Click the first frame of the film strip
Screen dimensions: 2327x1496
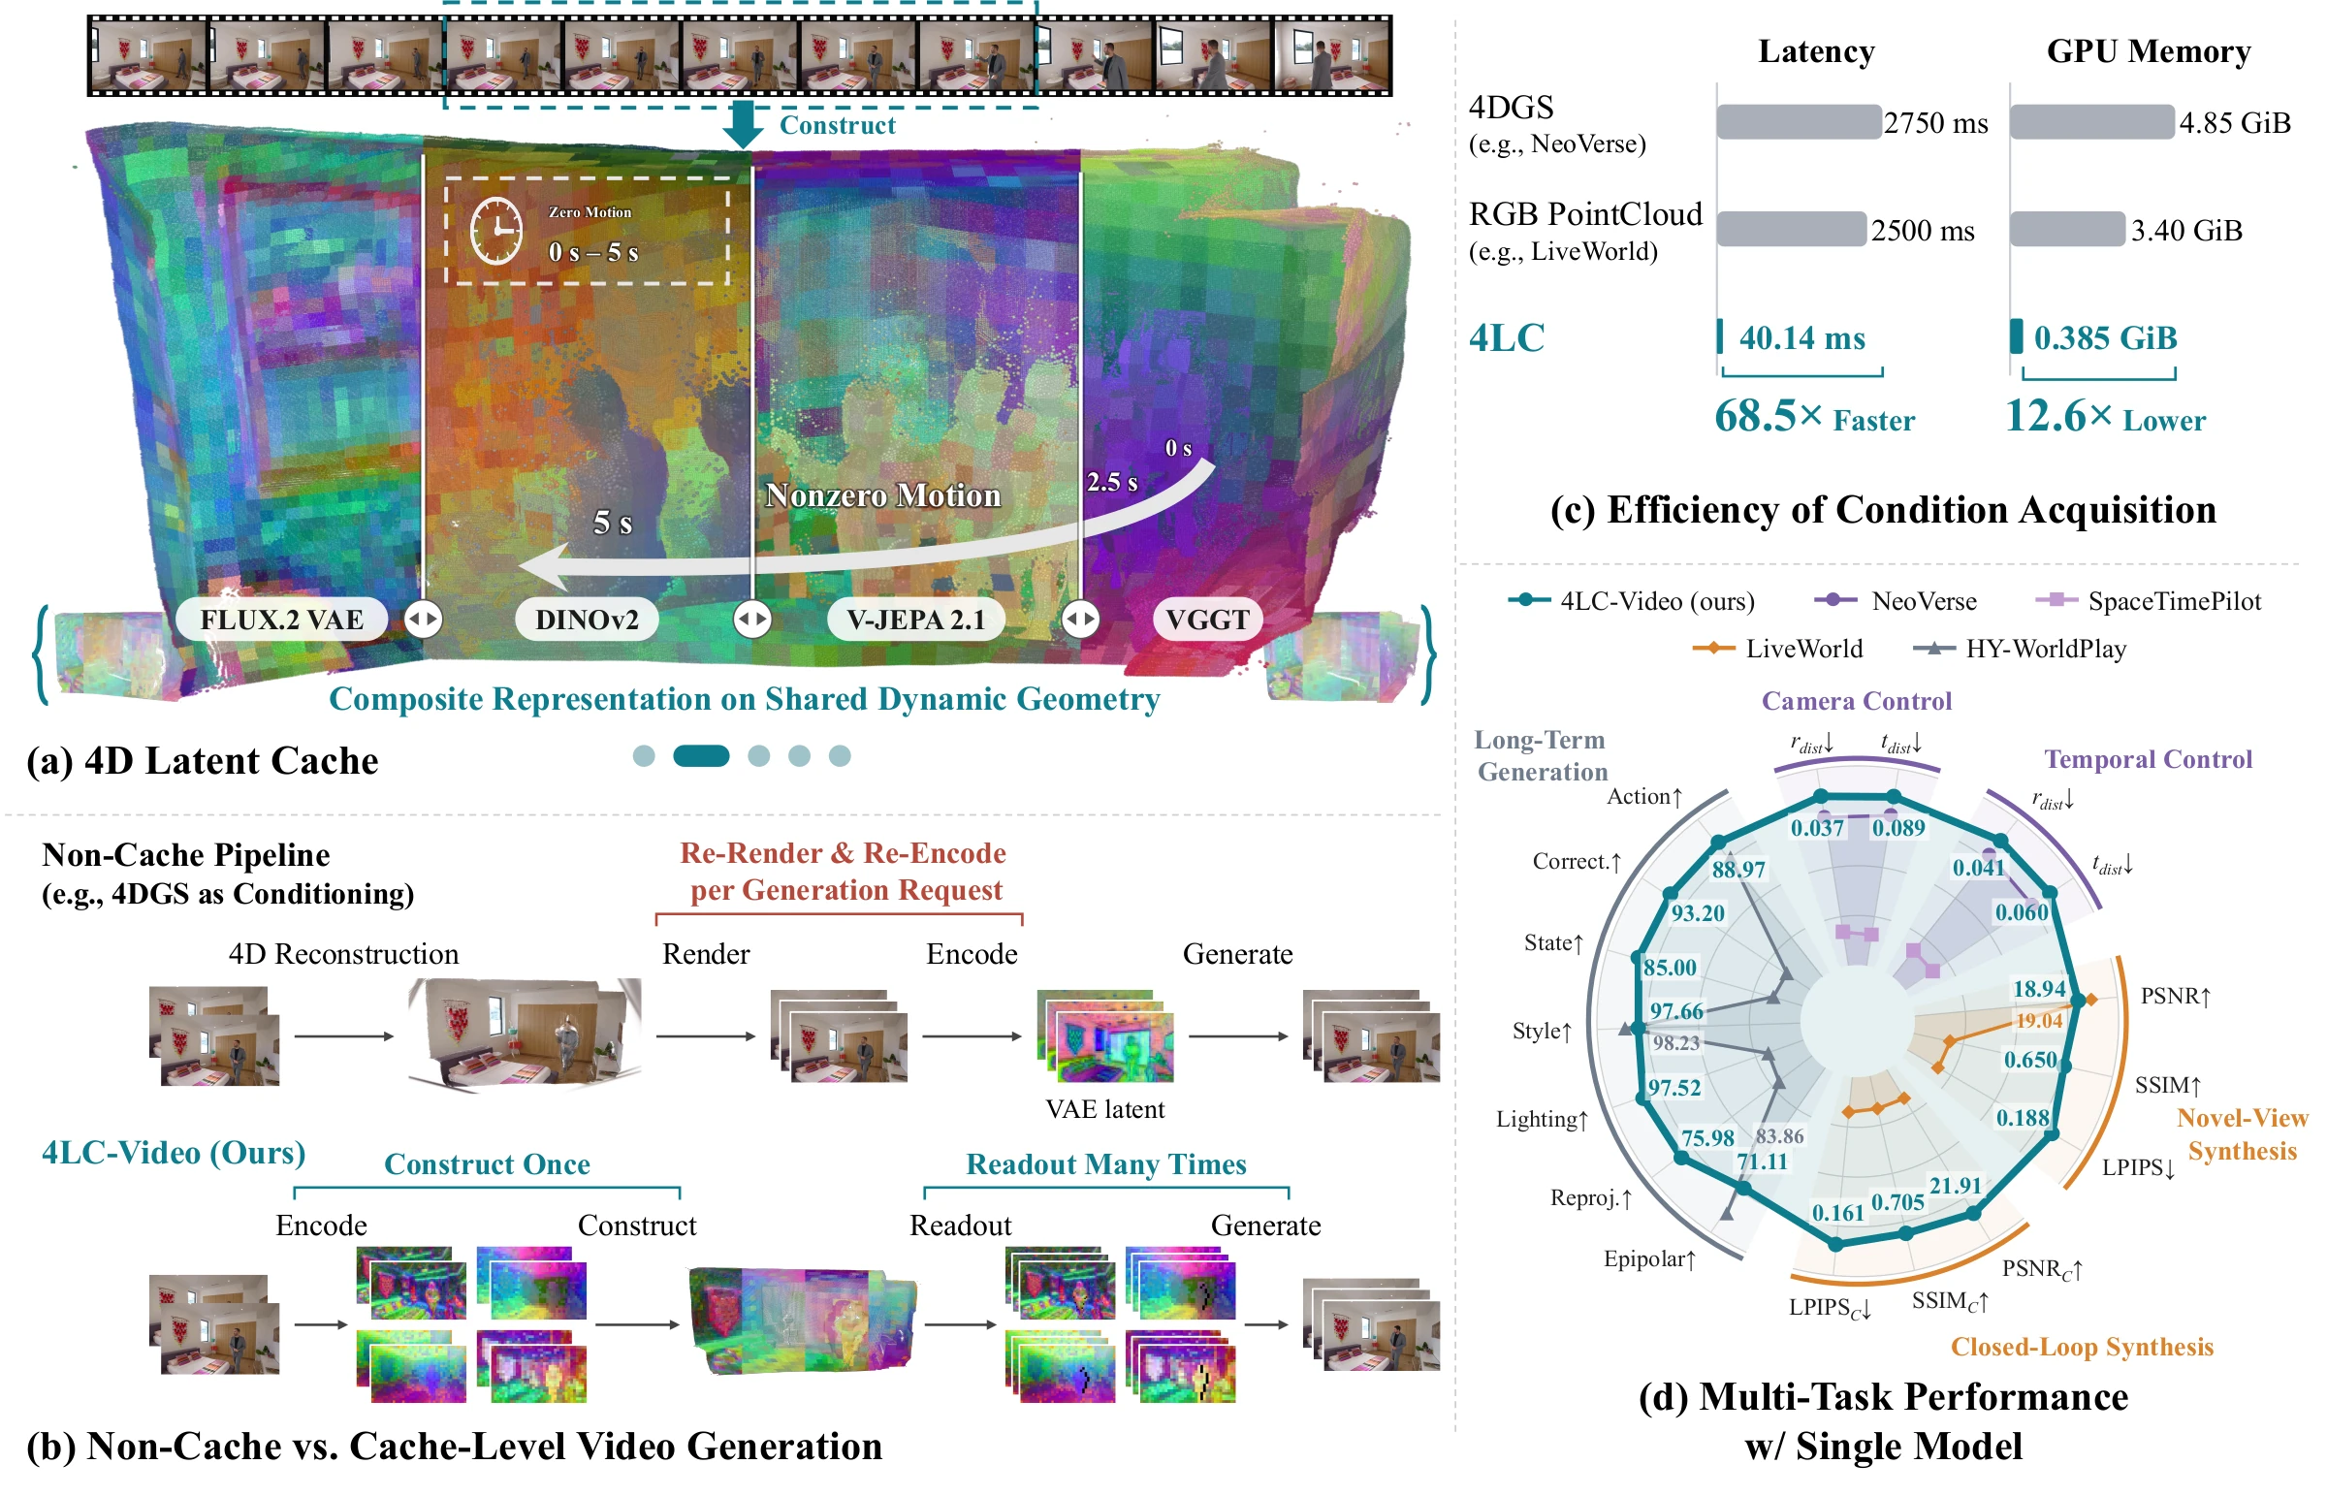148,55
